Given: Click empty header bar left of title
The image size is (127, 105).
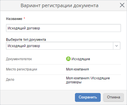Looking at the screenshot, I should pyautogui.click(x=11, y=5).
